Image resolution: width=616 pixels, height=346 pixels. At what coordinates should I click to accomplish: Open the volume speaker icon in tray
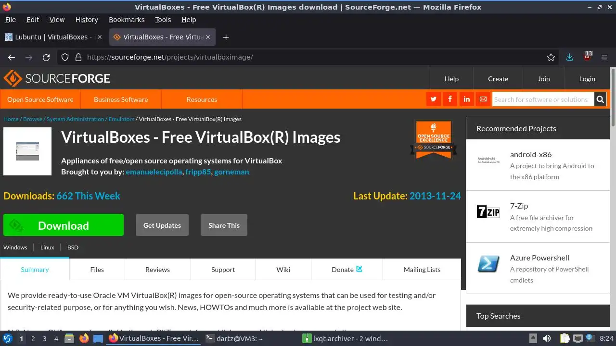coord(547,338)
